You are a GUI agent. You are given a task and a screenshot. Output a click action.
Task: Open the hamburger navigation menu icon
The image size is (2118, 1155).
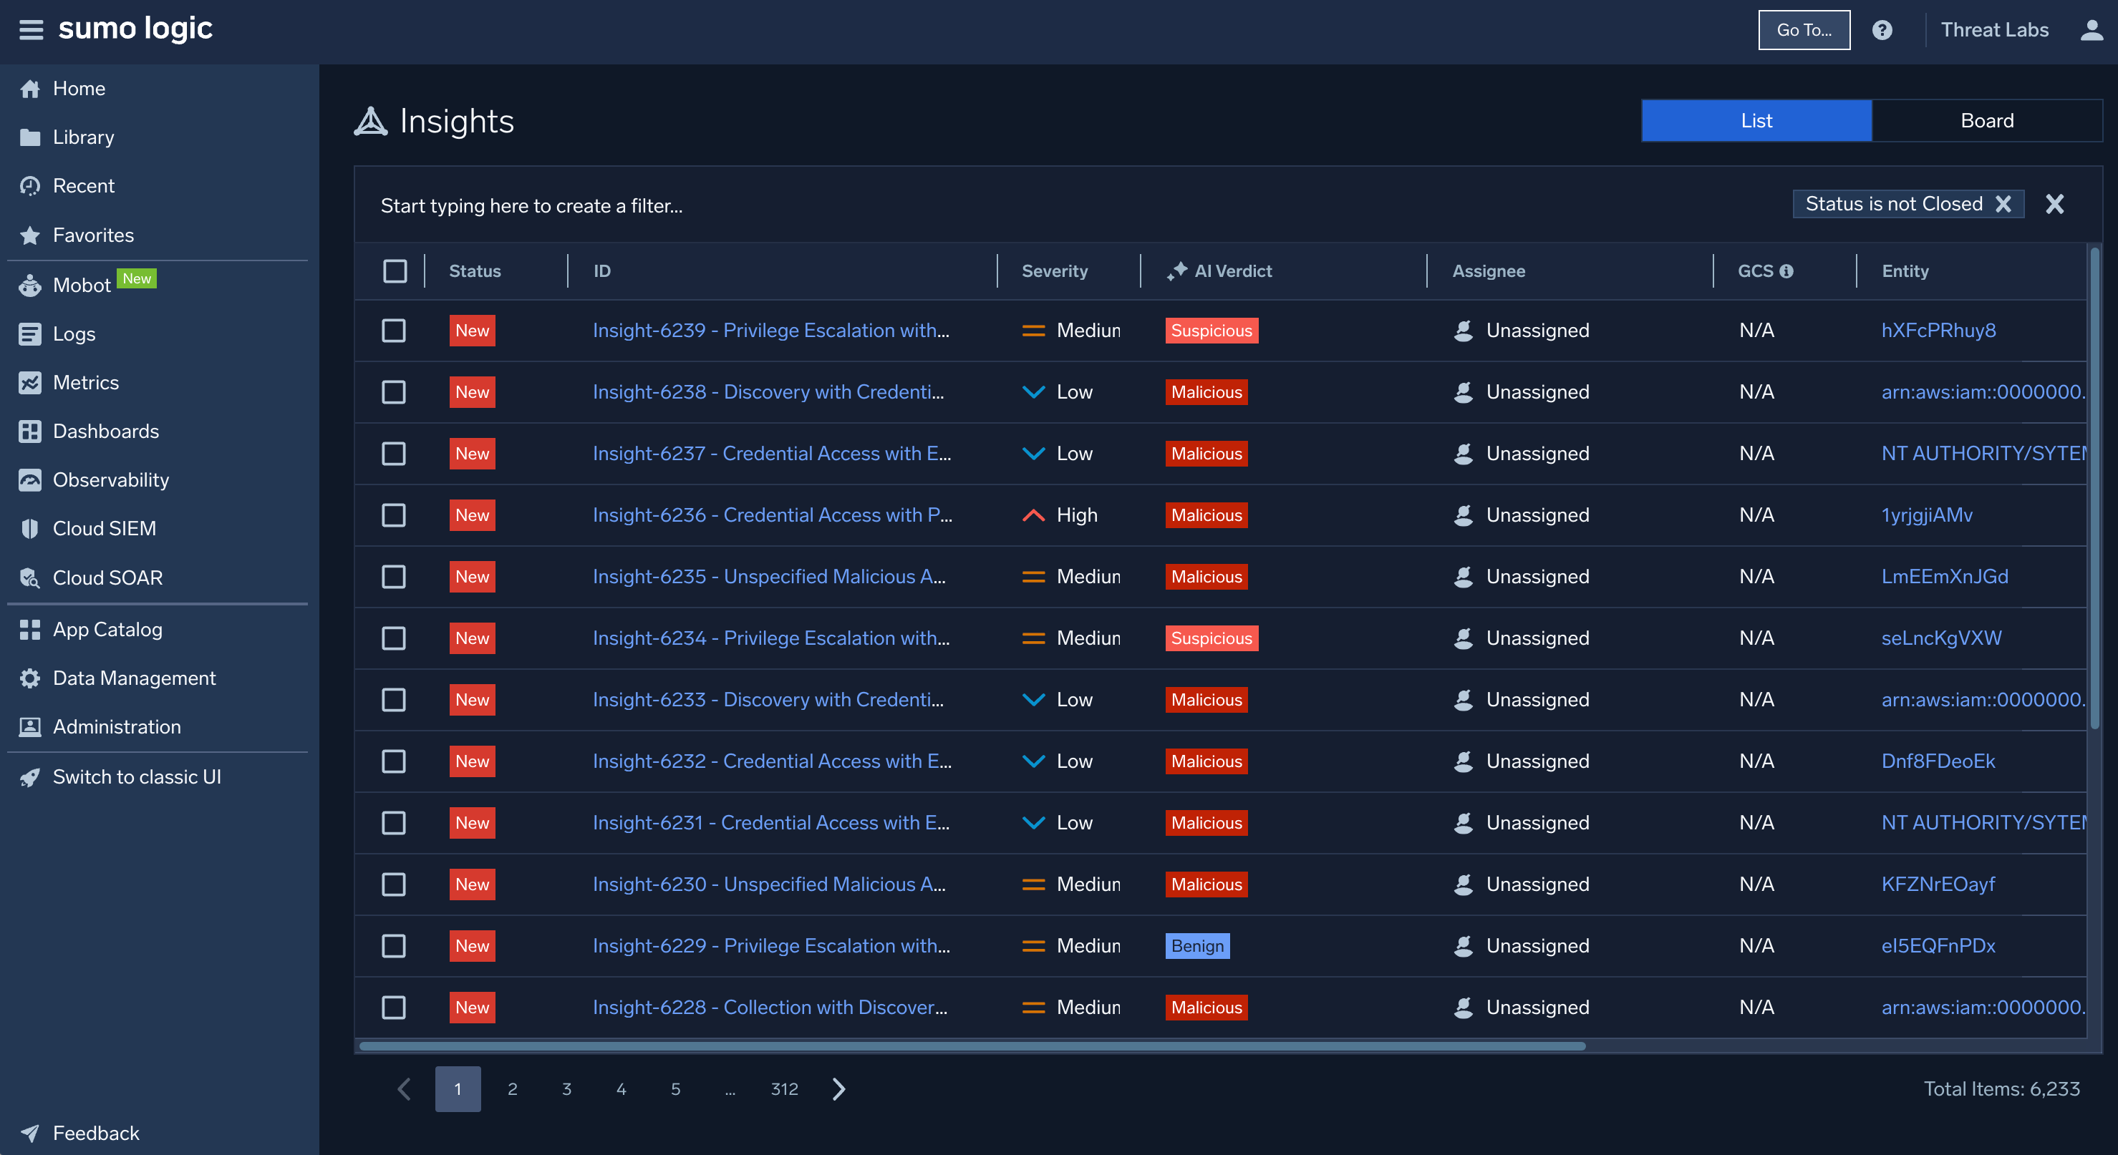click(30, 29)
